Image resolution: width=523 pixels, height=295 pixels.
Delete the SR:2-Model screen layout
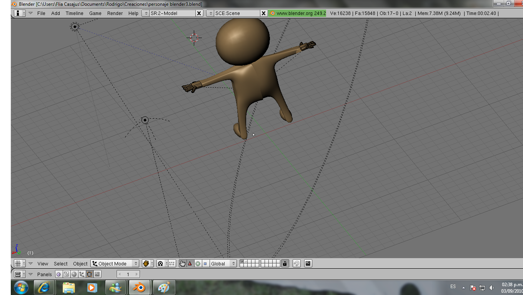pos(199,13)
